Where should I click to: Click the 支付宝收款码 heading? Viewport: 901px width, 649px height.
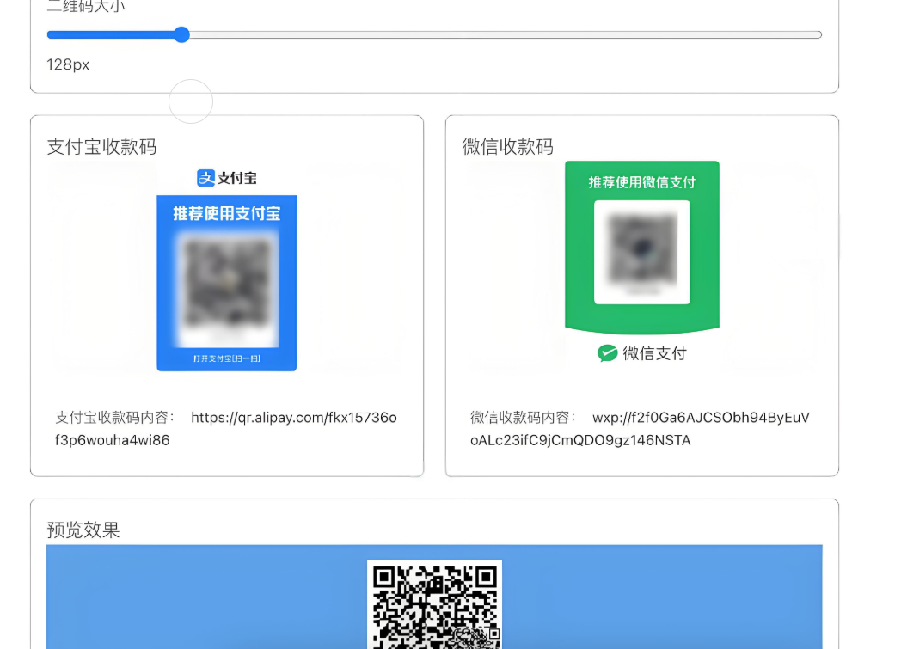click(101, 146)
